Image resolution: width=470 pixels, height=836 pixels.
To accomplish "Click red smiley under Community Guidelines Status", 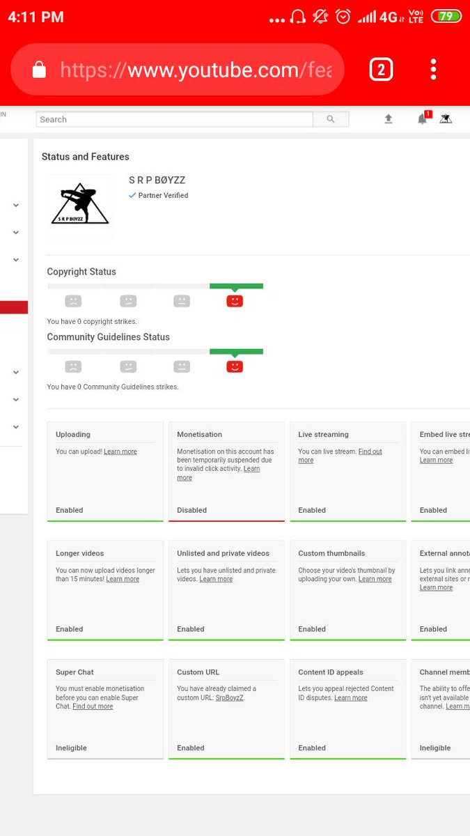I will pos(235,366).
